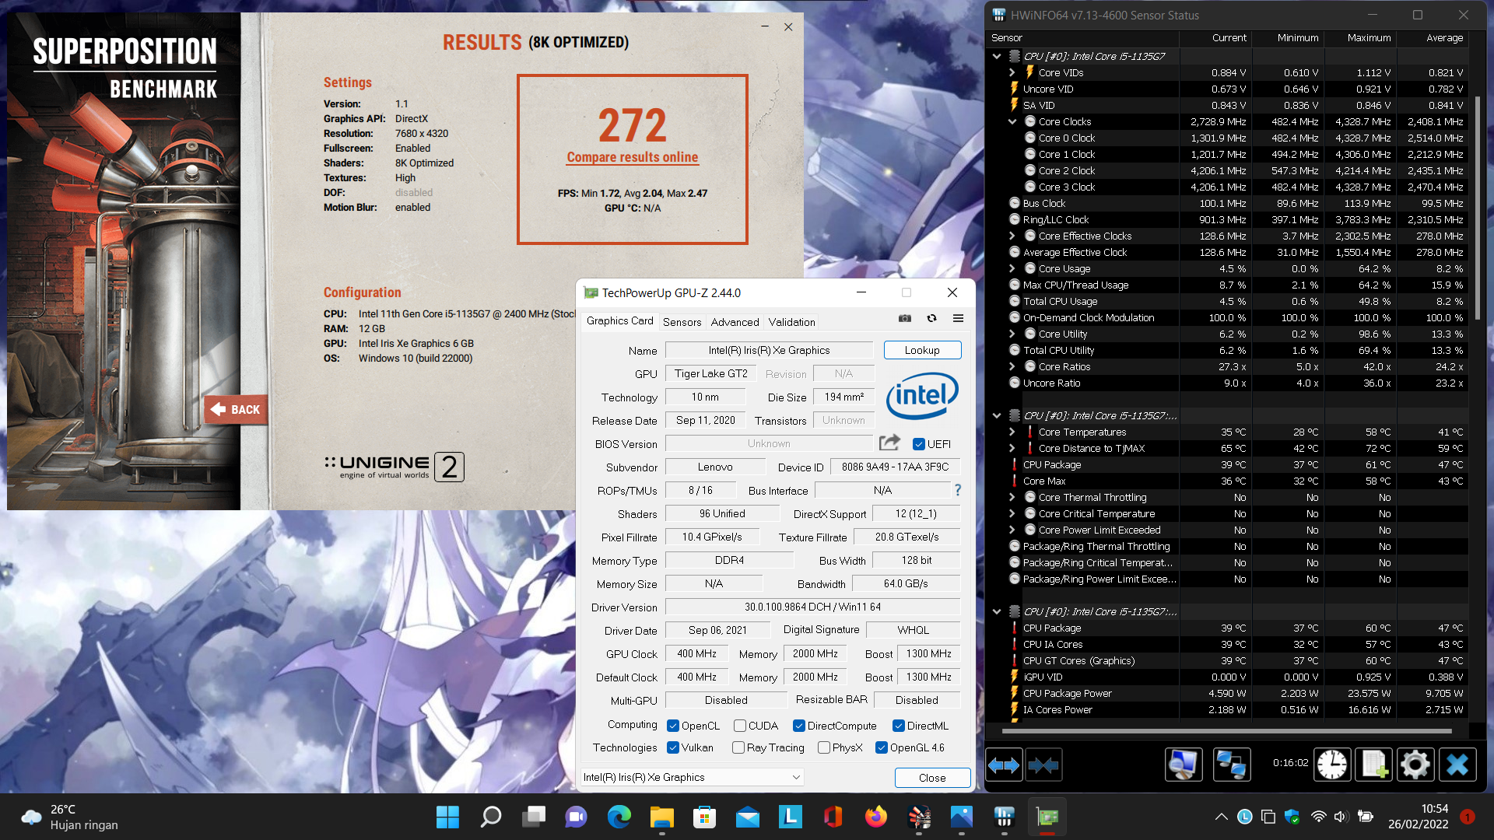Open HWiNFO sensor settings gear
The image size is (1494, 840).
click(1415, 765)
